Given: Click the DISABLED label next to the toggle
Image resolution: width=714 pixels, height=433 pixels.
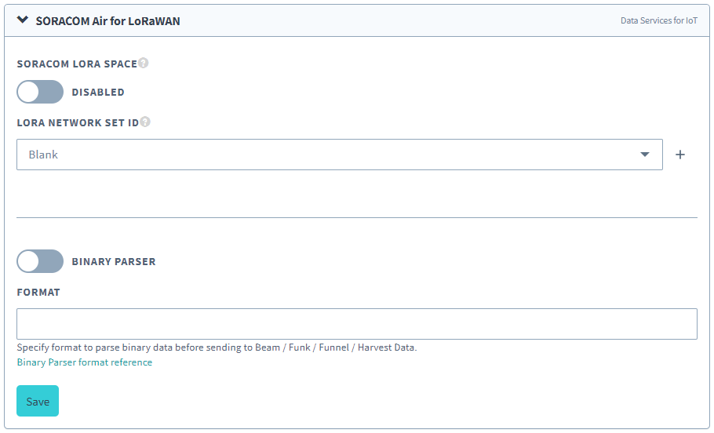Looking at the screenshot, I should (x=98, y=92).
